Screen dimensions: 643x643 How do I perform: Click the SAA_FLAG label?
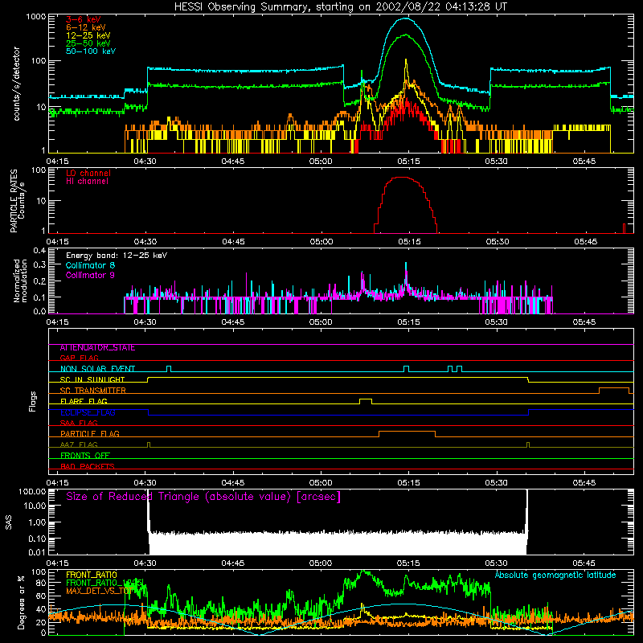tap(79, 423)
